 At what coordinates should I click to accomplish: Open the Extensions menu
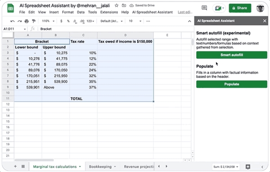pos(109,12)
